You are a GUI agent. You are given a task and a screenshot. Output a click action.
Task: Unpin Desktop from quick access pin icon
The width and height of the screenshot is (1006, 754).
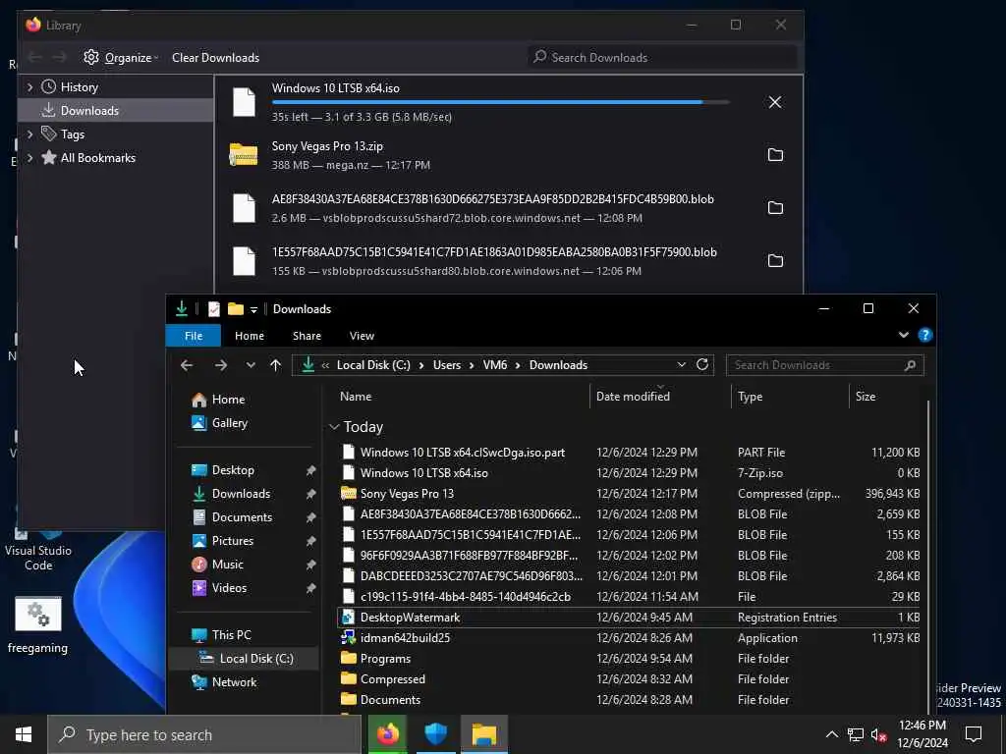[x=311, y=470]
